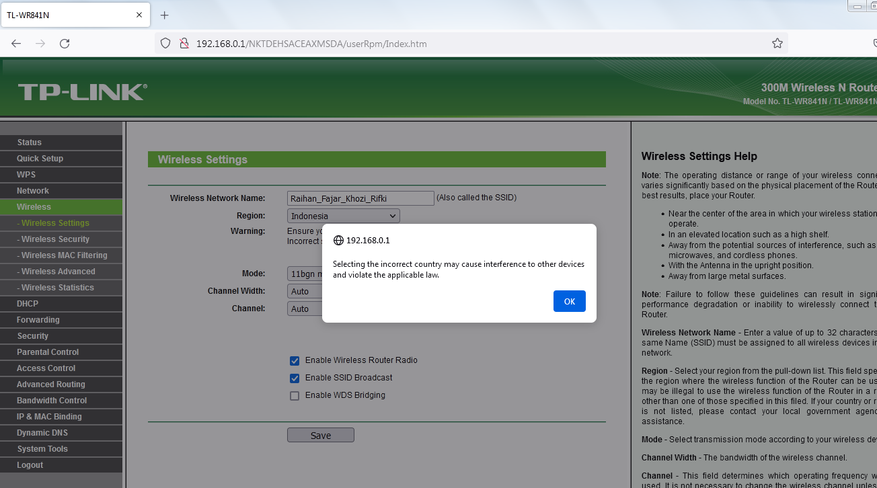This screenshot has width=877, height=488.
Task: Click the browser address bar URL
Action: (x=311, y=44)
